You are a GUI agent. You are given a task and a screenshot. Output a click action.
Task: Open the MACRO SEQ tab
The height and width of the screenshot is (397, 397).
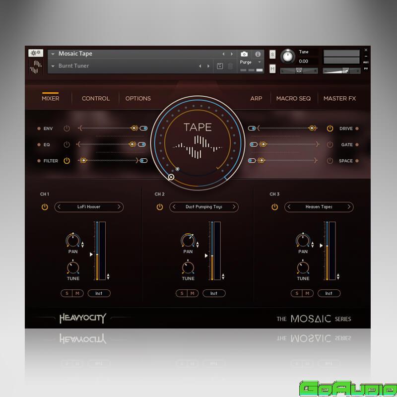pyautogui.click(x=293, y=98)
